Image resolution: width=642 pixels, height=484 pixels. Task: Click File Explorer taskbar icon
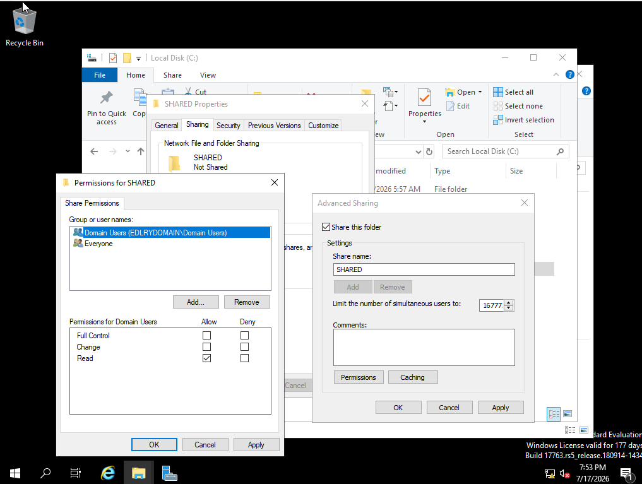[x=138, y=473]
